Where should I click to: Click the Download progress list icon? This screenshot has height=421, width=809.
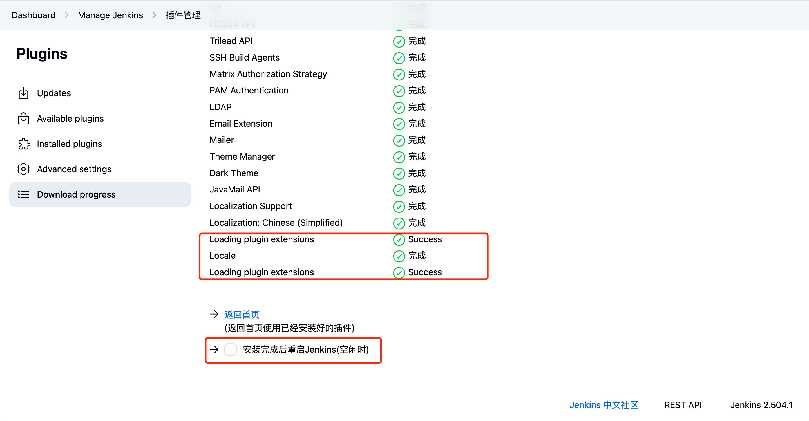23,194
